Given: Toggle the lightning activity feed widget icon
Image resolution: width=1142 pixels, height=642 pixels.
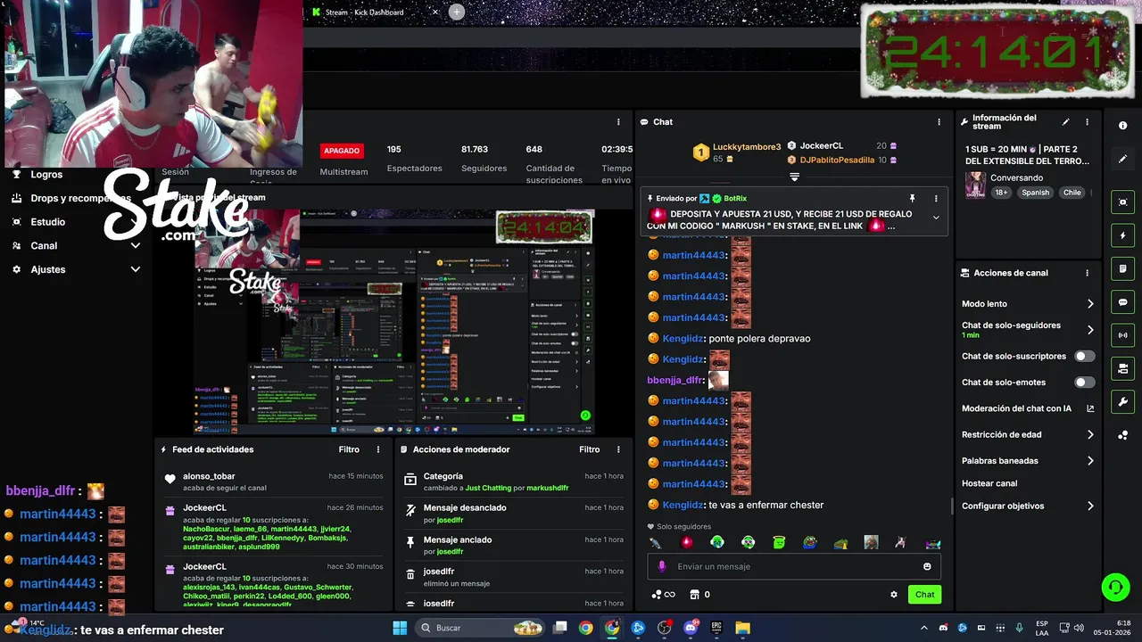Looking at the screenshot, I should (x=1122, y=235).
